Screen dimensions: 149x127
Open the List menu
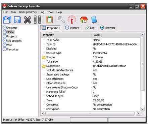coord(5,12)
